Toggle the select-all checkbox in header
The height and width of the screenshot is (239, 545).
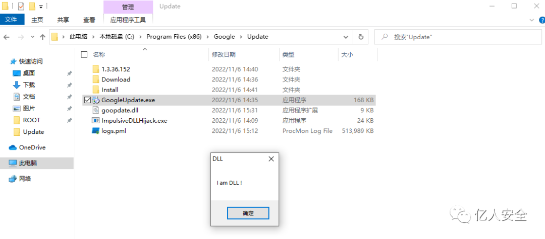point(84,54)
